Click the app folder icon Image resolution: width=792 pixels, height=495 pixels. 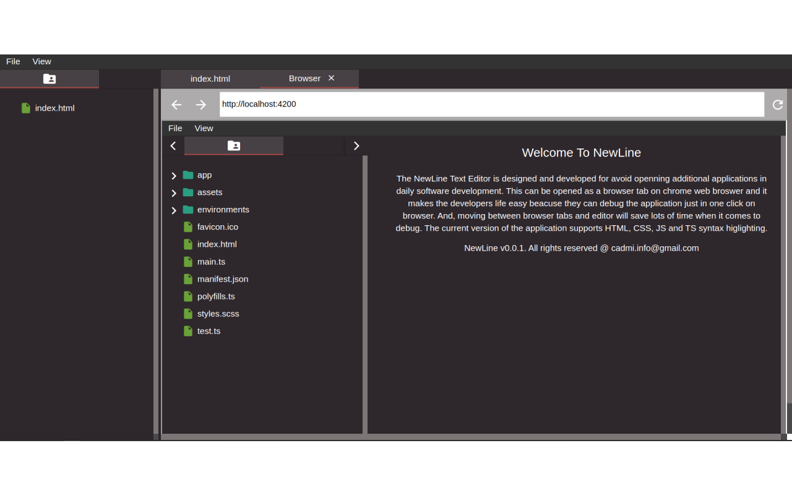click(x=188, y=175)
